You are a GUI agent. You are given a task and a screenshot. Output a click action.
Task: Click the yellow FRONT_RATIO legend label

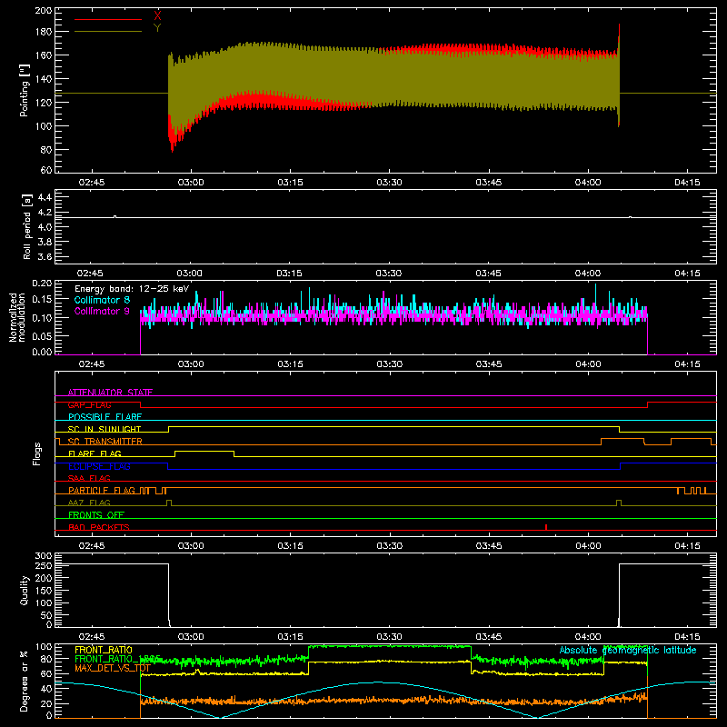pyautogui.click(x=104, y=650)
